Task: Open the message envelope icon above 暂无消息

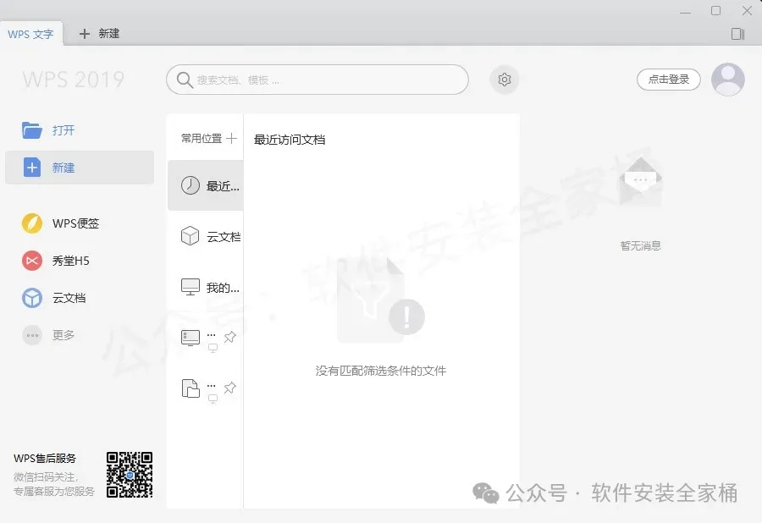Action: [x=641, y=182]
